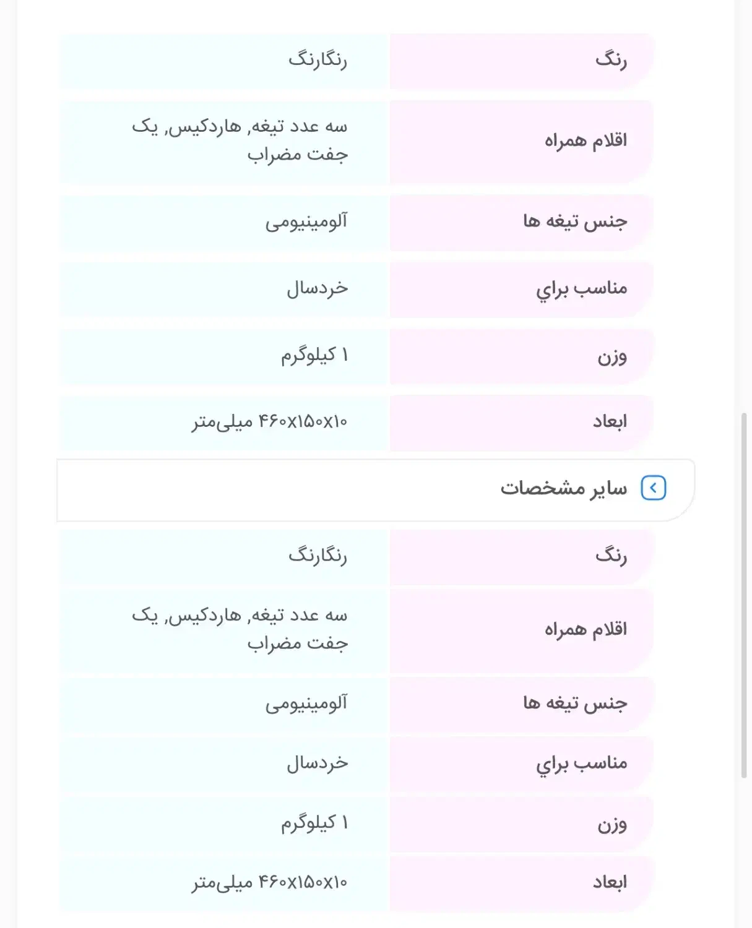752x928 pixels.
Task: Click ۱ کیلوگرم value in upper table
Action: (x=314, y=356)
